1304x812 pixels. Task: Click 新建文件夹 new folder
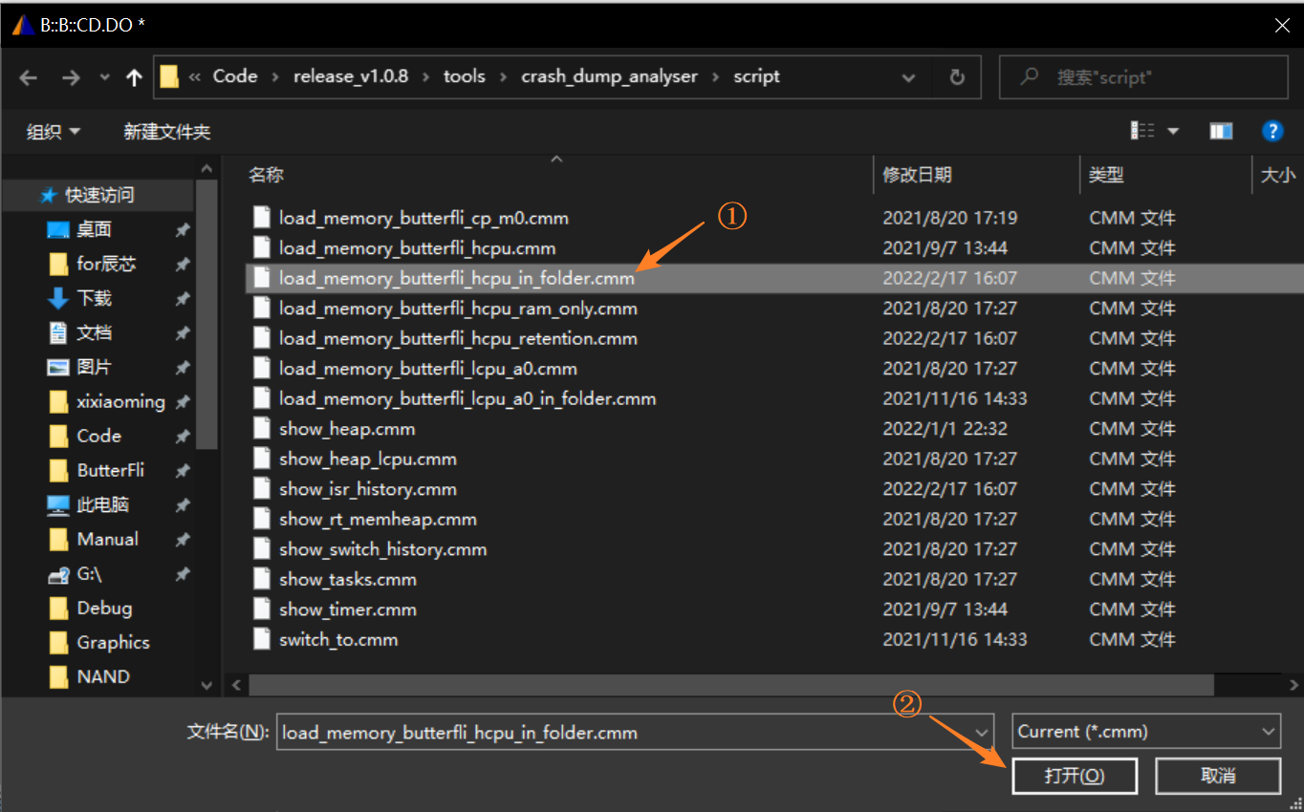coord(166,132)
